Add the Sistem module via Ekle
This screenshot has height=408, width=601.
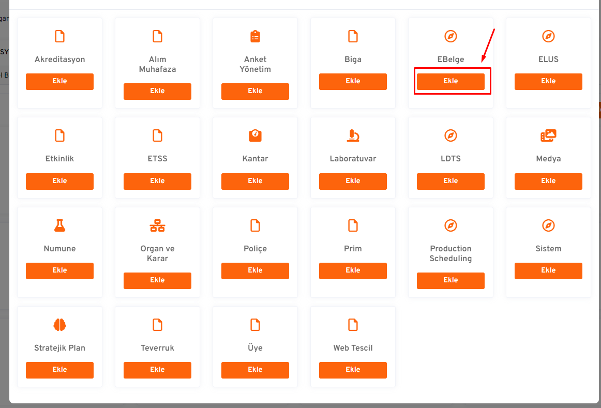coord(548,270)
